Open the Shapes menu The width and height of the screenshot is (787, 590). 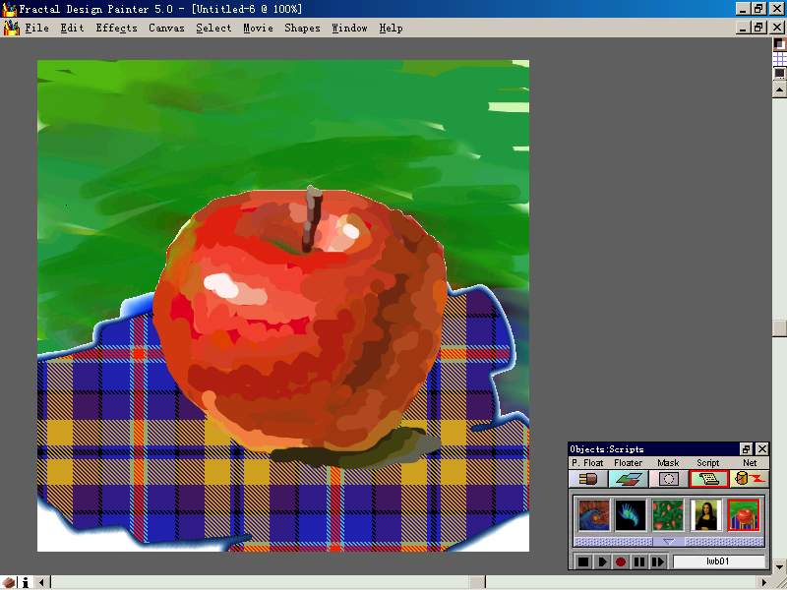click(302, 29)
